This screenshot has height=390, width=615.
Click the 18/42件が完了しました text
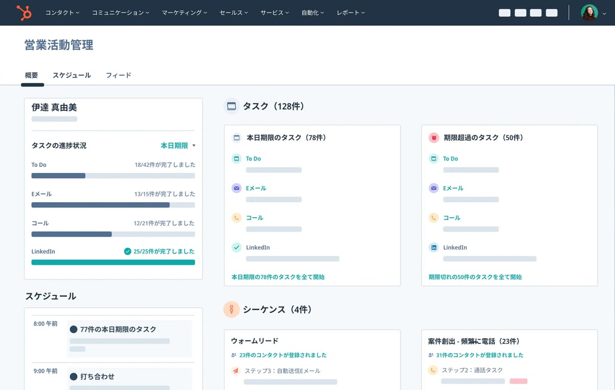[x=165, y=165]
